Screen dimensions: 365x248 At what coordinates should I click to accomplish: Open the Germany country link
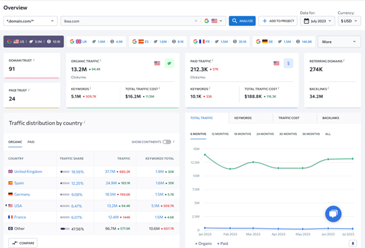[x=22, y=194]
